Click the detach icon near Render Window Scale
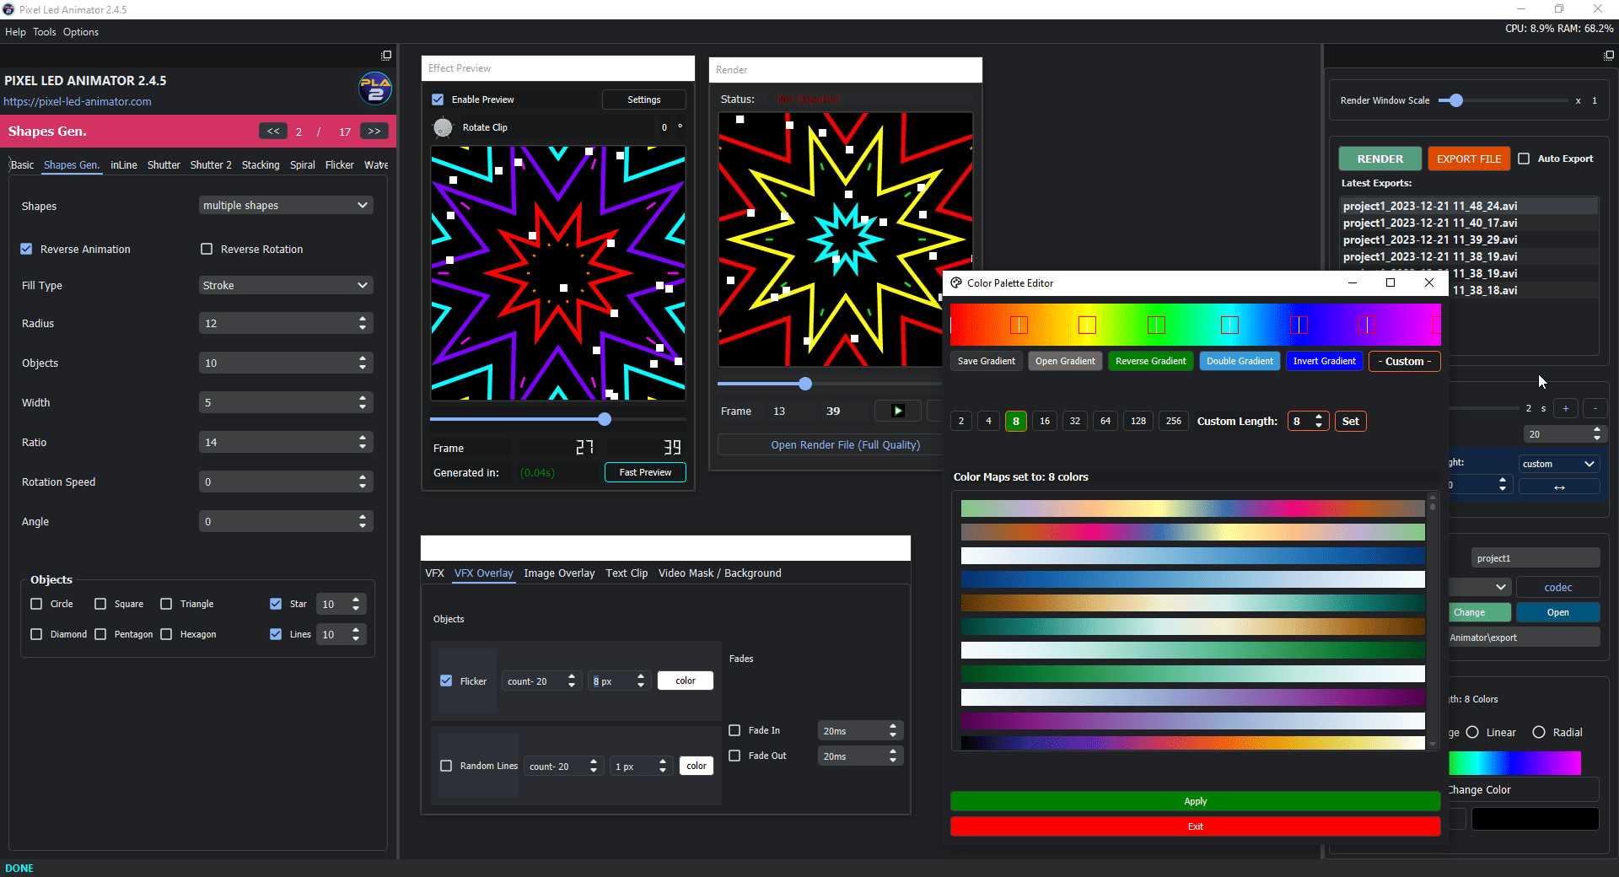The width and height of the screenshot is (1619, 877). [1608, 55]
